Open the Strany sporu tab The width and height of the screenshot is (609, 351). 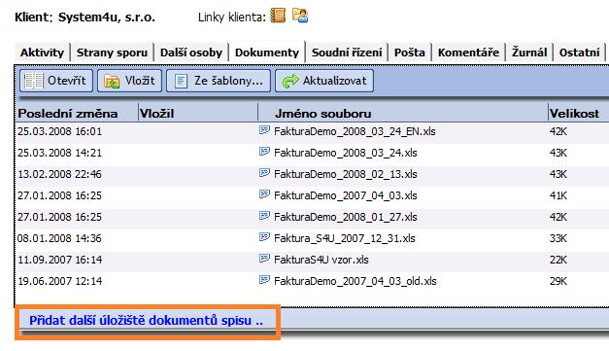point(113,53)
